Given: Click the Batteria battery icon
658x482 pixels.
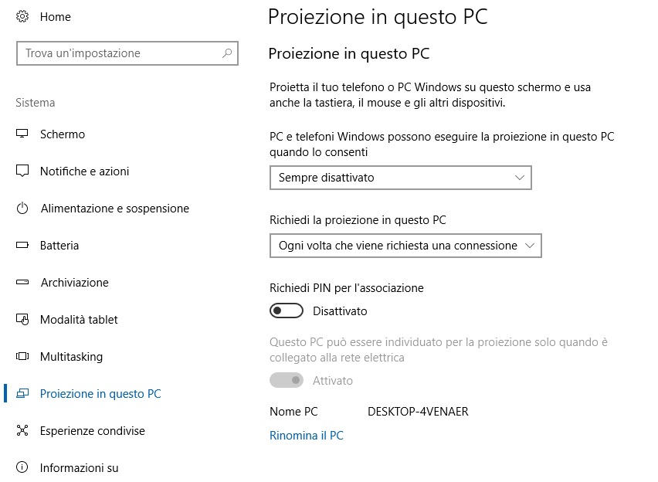Looking at the screenshot, I should pyautogui.click(x=22, y=245).
